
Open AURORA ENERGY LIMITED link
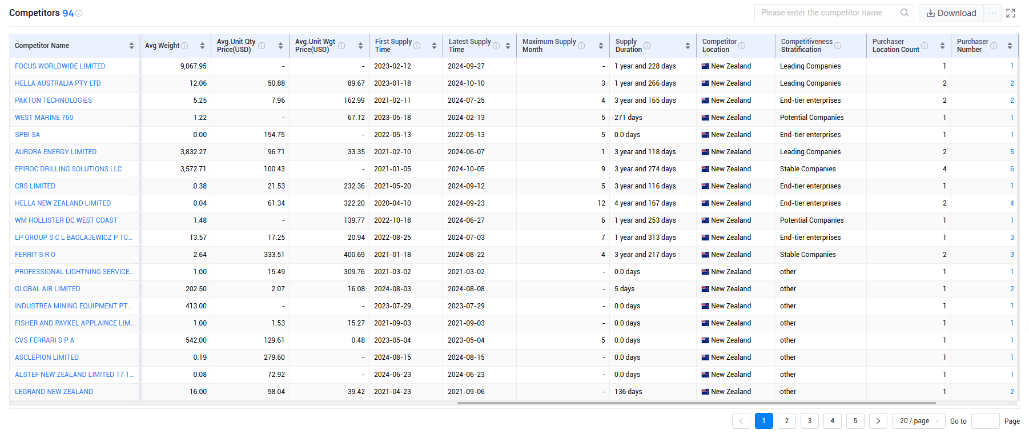[55, 152]
